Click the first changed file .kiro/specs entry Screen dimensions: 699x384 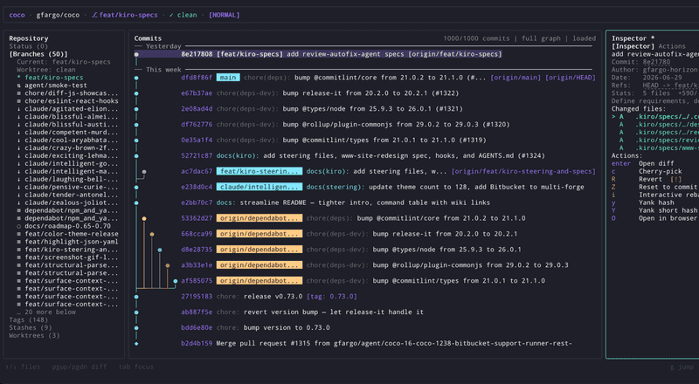[x=655, y=116]
